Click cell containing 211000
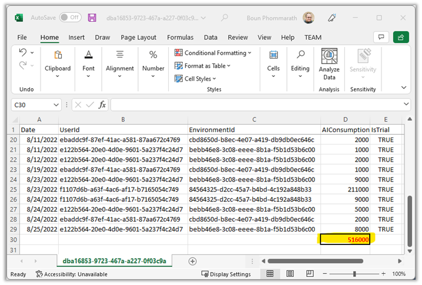422x285 pixels. (x=345, y=189)
